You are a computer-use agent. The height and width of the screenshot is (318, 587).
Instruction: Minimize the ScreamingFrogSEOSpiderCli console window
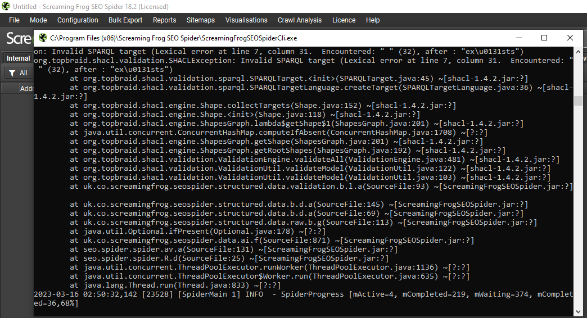point(519,38)
